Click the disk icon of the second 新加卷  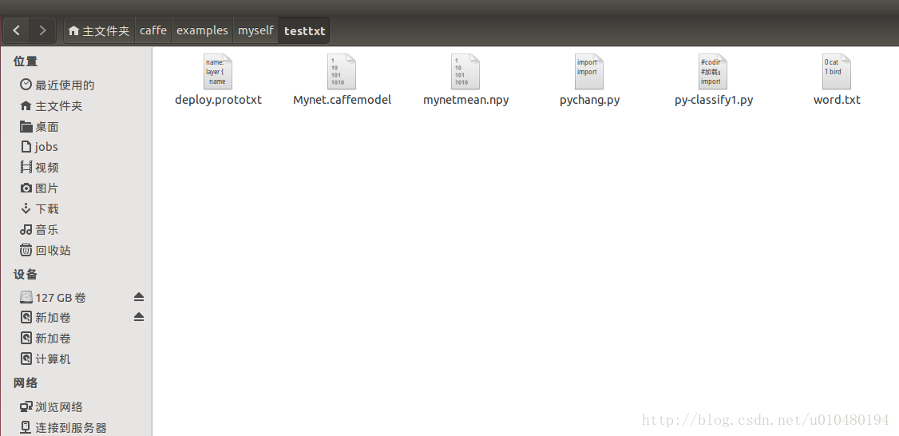[26, 338]
